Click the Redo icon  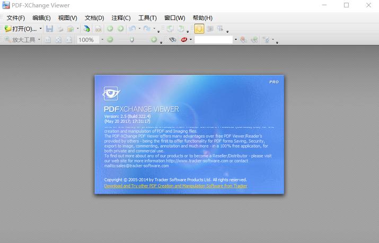147,29
